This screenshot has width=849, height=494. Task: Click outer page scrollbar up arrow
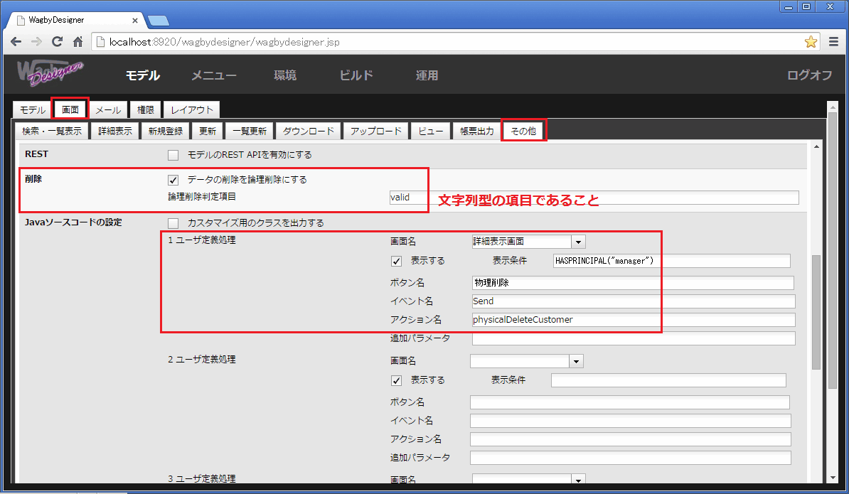(x=833, y=107)
